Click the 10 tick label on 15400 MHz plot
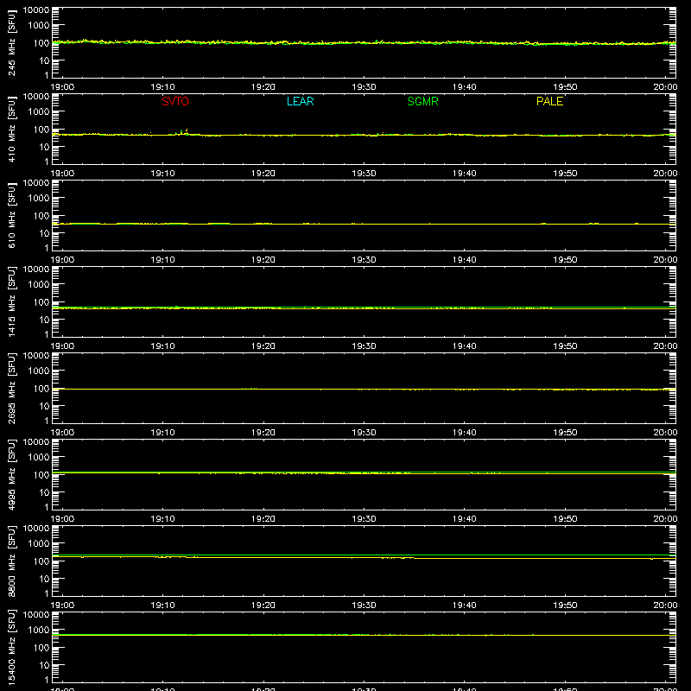Viewport: 691px width, 691px height. (x=44, y=665)
